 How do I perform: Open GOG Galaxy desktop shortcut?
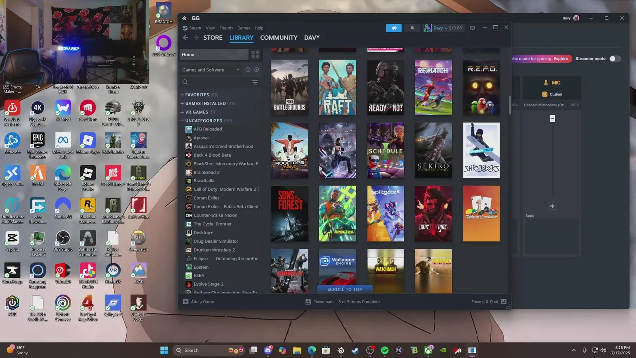click(x=163, y=46)
